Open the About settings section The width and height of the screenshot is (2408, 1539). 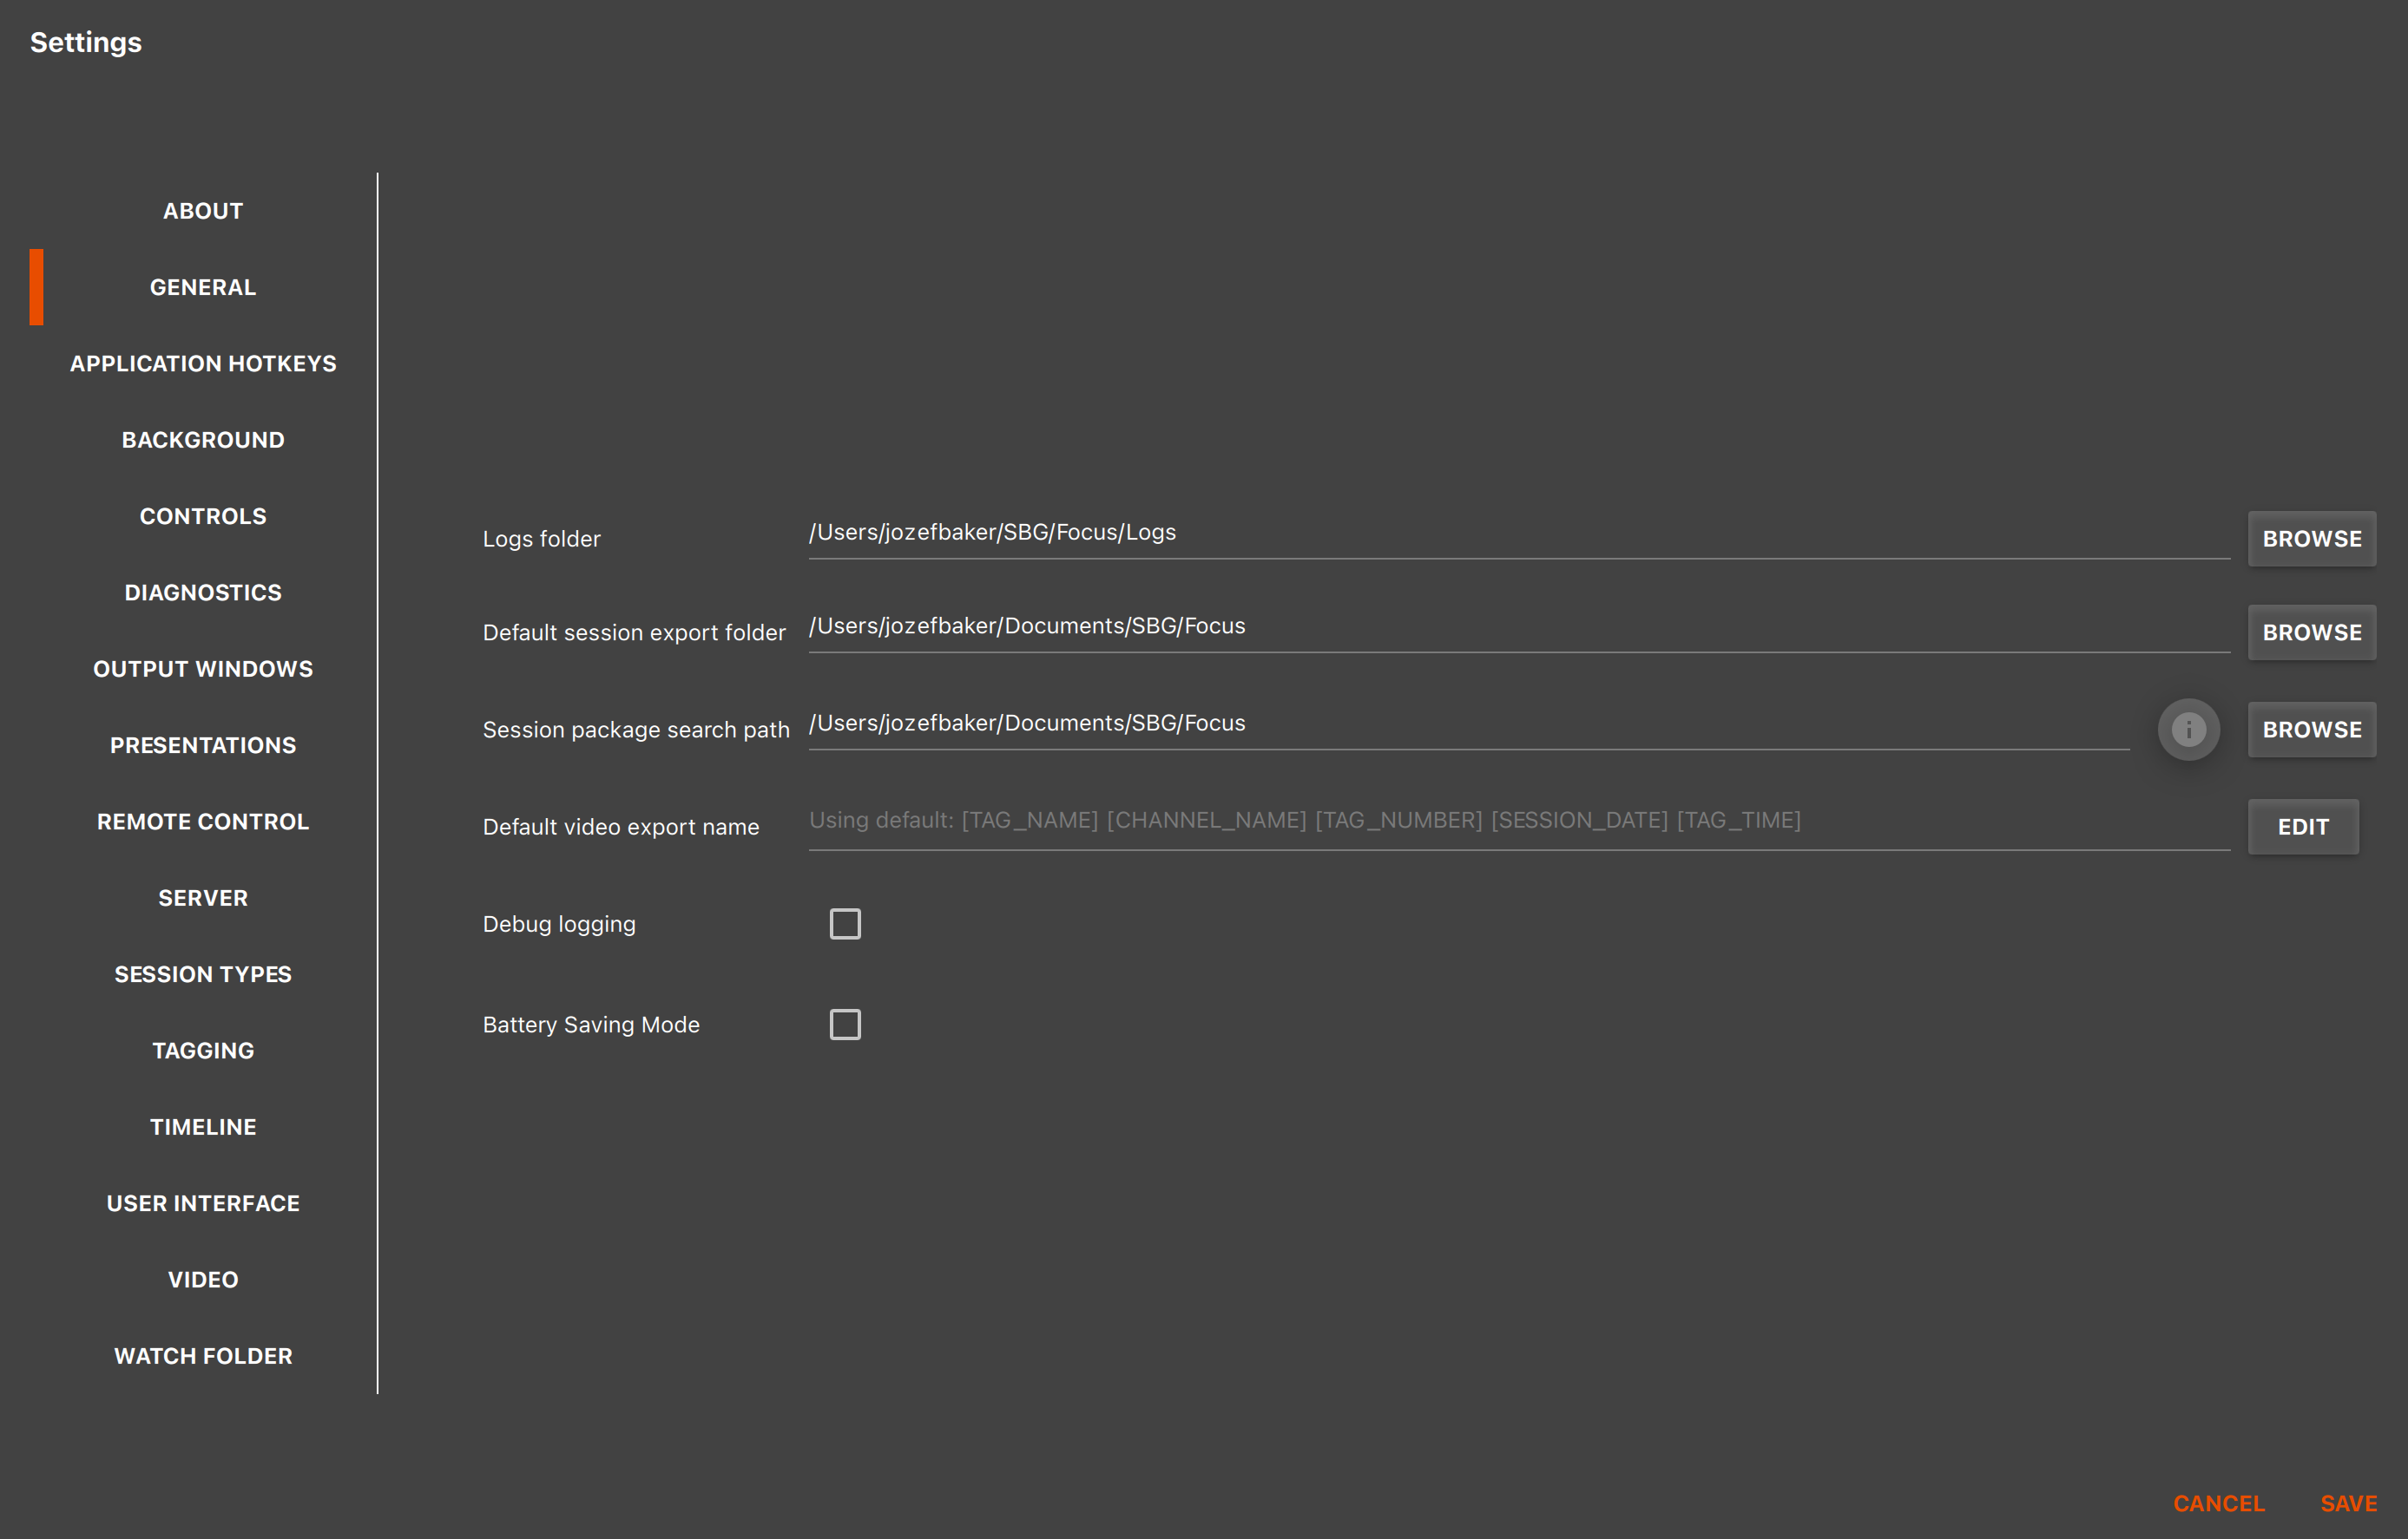point(203,211)
